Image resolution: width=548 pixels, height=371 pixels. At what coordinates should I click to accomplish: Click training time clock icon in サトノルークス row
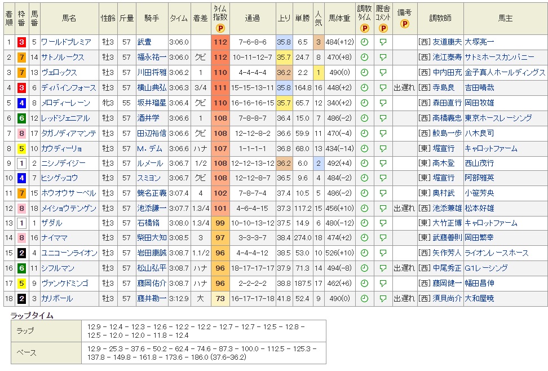tap(364, 58)
